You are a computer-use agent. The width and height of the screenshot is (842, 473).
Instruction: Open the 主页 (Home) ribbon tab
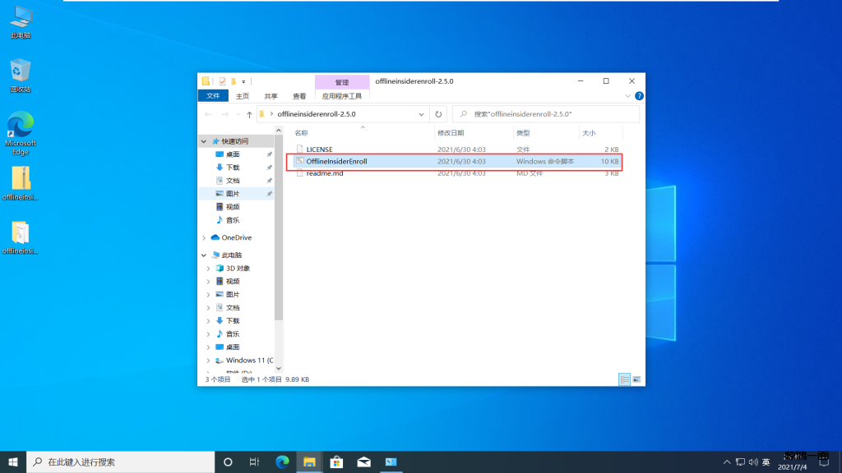[243, 96]
